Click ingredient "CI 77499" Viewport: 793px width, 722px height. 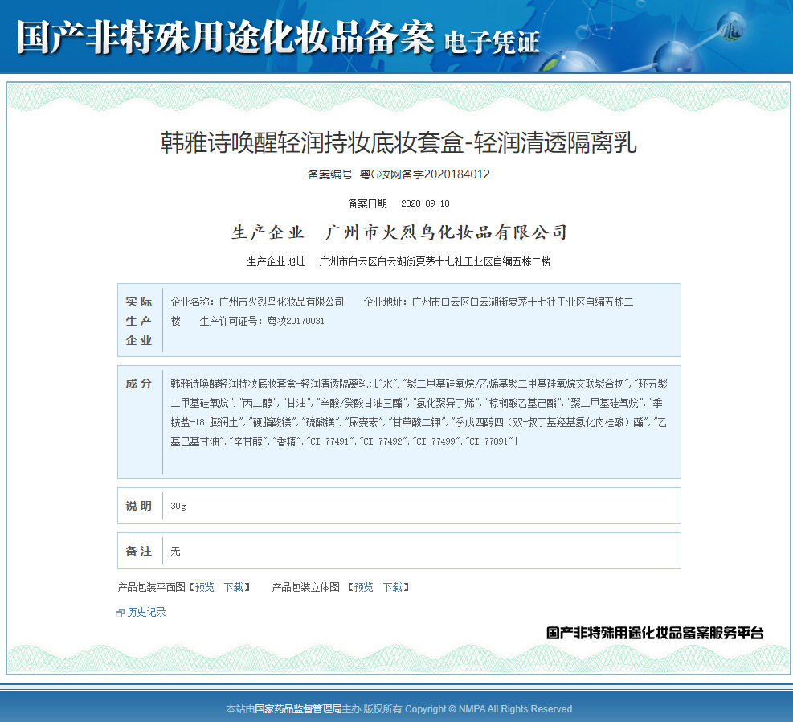tap(437, 441)
